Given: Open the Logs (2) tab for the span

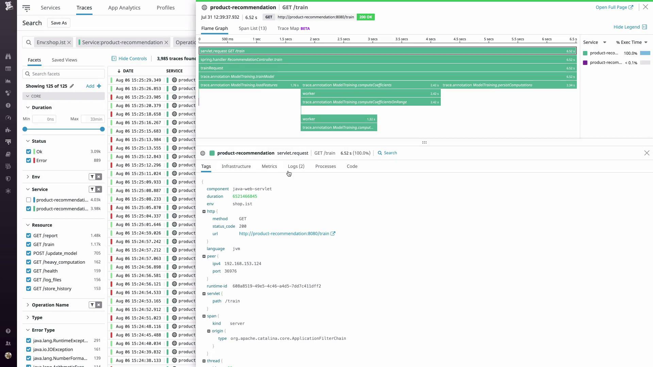Looking at the screenshot, I should (x=296, y=166).
